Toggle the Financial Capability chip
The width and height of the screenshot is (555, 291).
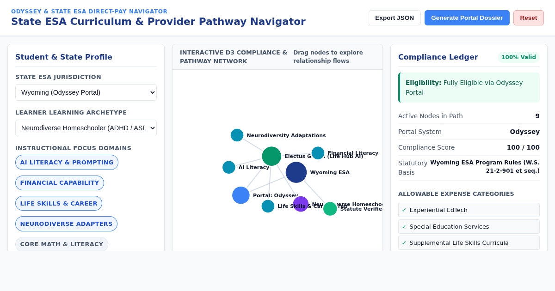tap(60, 183)
